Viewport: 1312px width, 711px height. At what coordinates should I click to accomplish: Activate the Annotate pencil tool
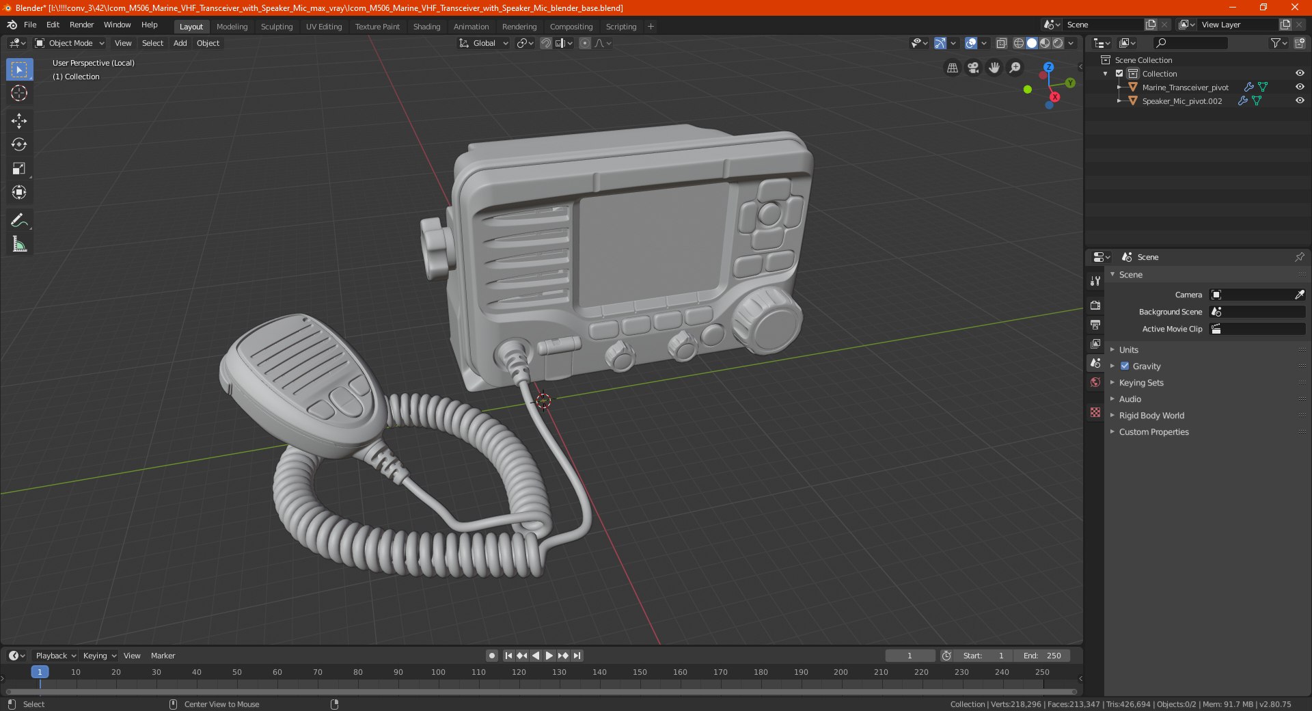(19, 220)
